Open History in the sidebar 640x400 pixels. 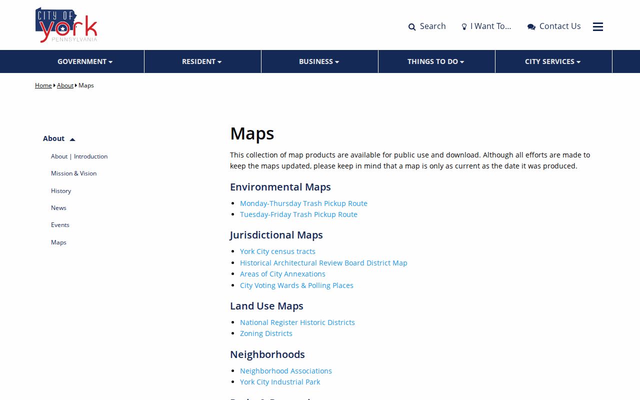61,191
